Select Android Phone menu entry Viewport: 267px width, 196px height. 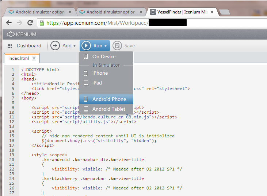pos(106,99)
